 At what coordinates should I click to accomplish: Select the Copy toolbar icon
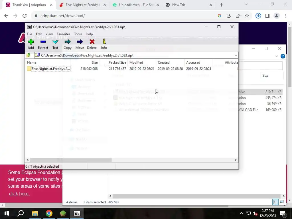click(67, 44)
